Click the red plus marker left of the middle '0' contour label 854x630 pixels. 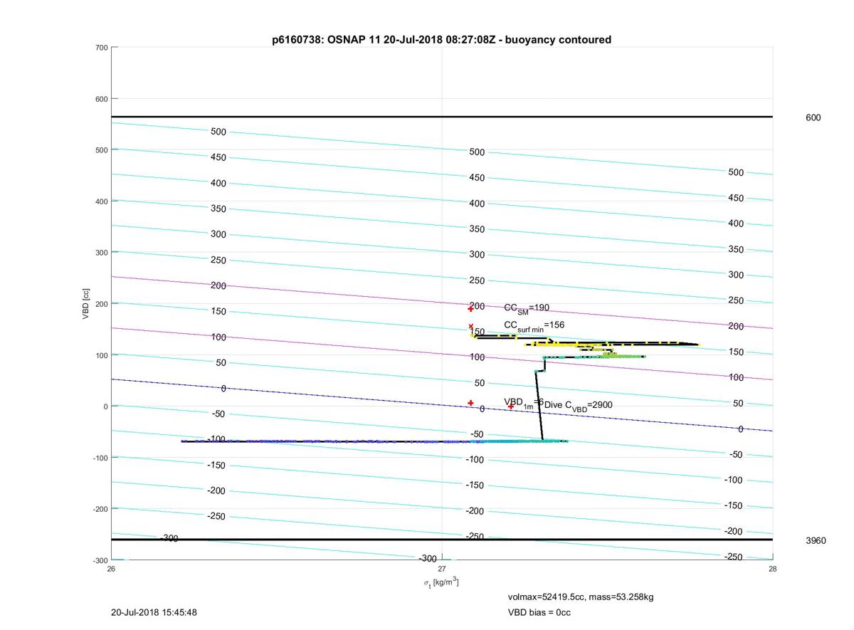click(x=470, y=403)
